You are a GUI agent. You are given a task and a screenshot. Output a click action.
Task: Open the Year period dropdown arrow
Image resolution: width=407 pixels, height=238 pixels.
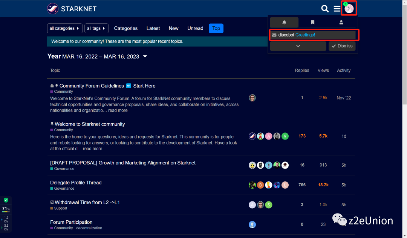tap(145, 57)
